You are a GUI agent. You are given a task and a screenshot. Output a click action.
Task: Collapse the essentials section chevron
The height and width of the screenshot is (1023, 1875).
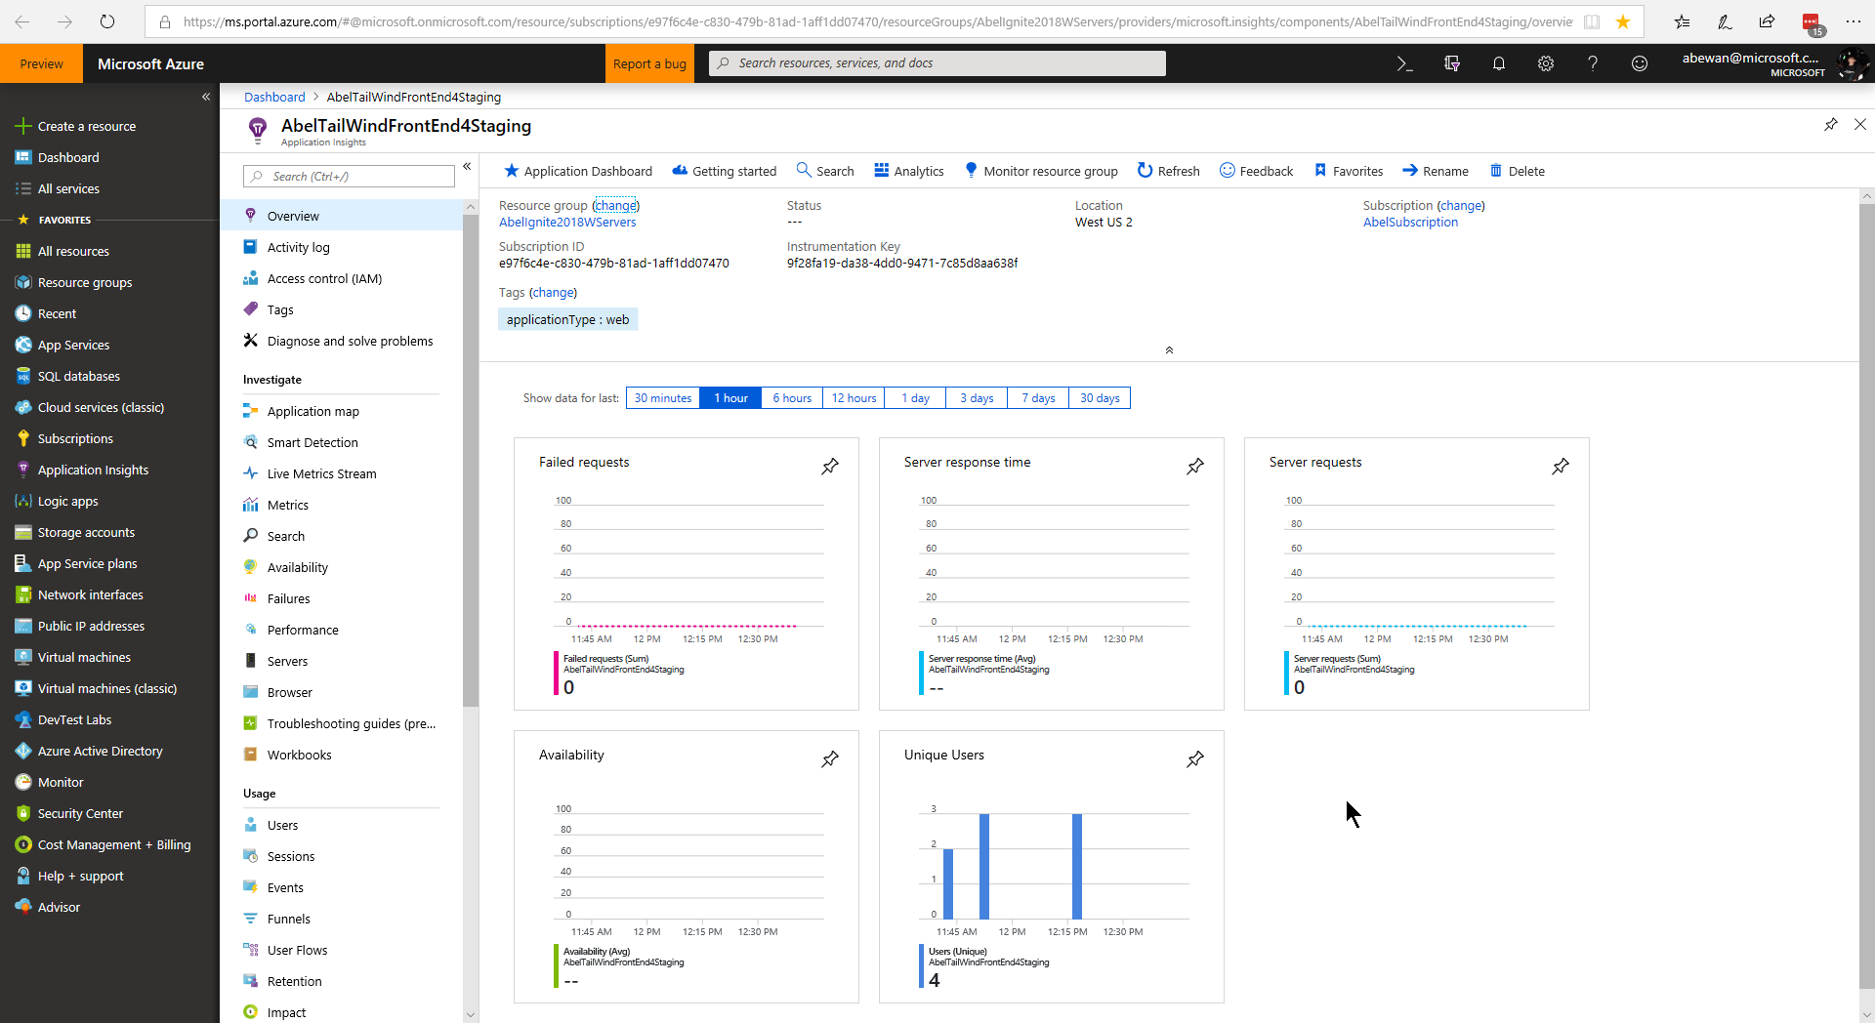(x=1169, y=349)
